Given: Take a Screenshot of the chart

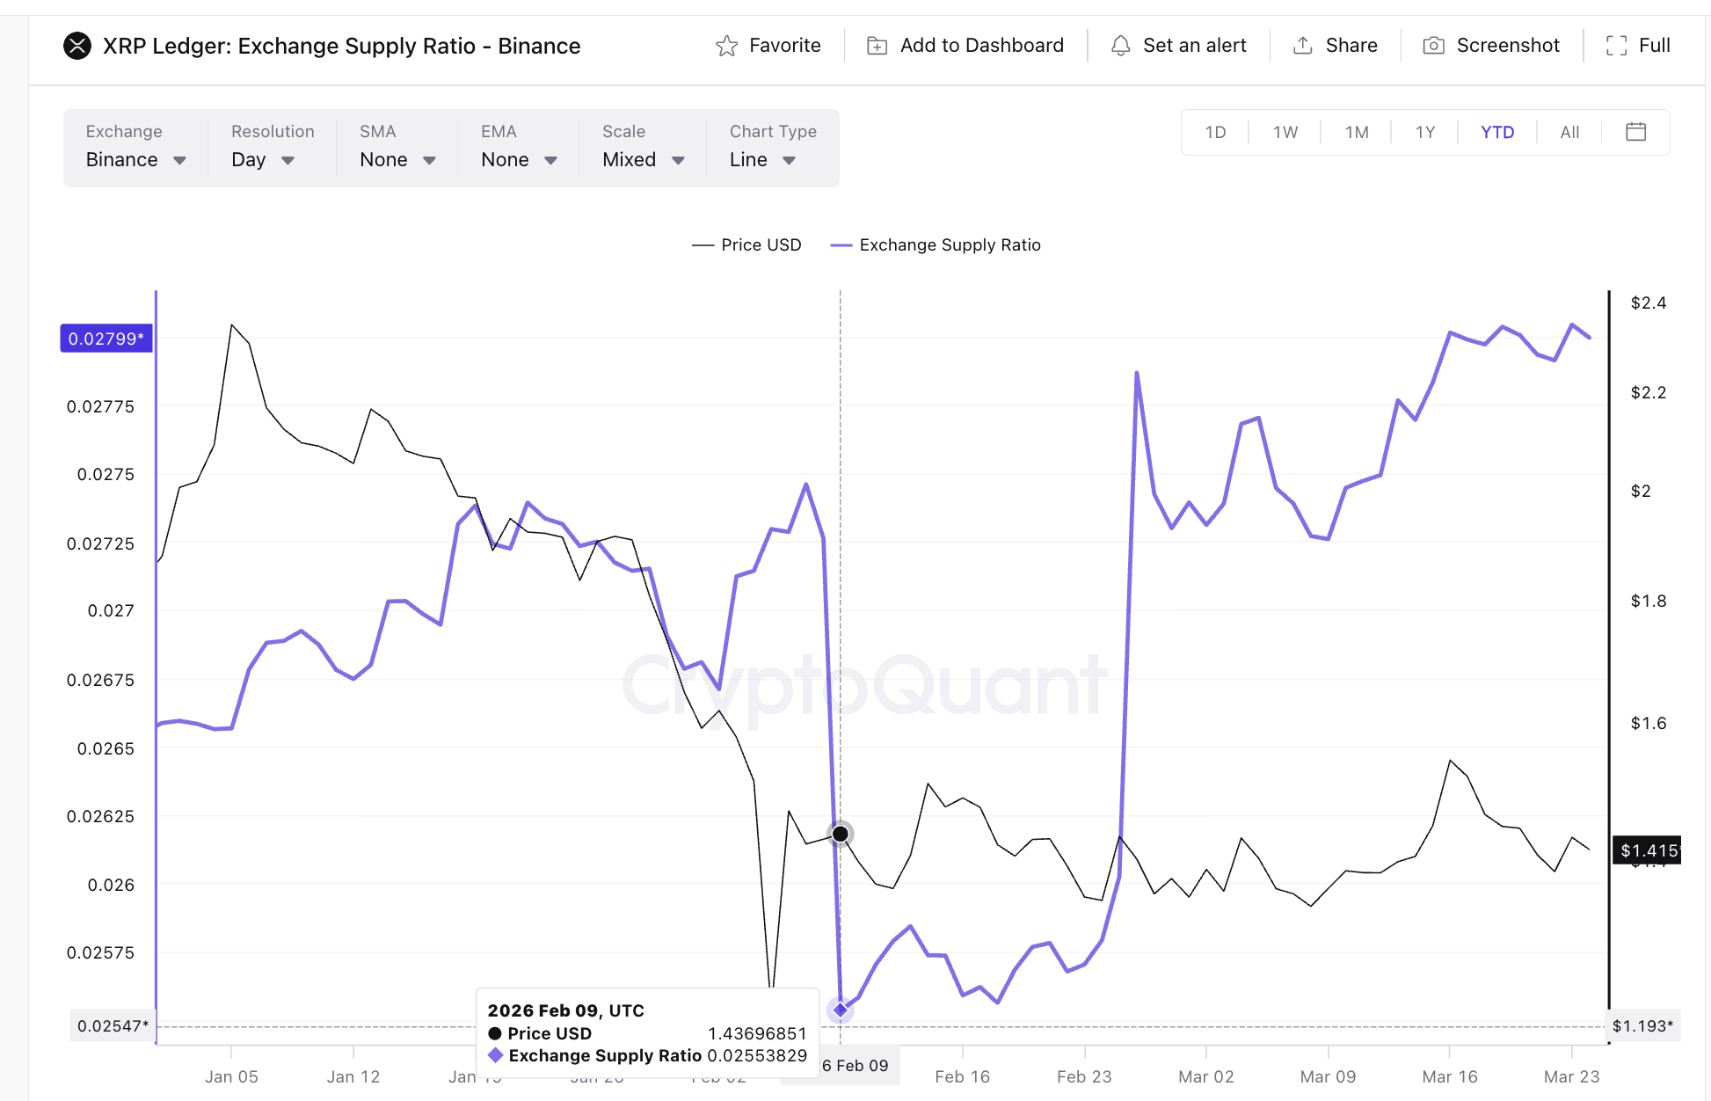Looking at the screenshot, I should 1490,45.
